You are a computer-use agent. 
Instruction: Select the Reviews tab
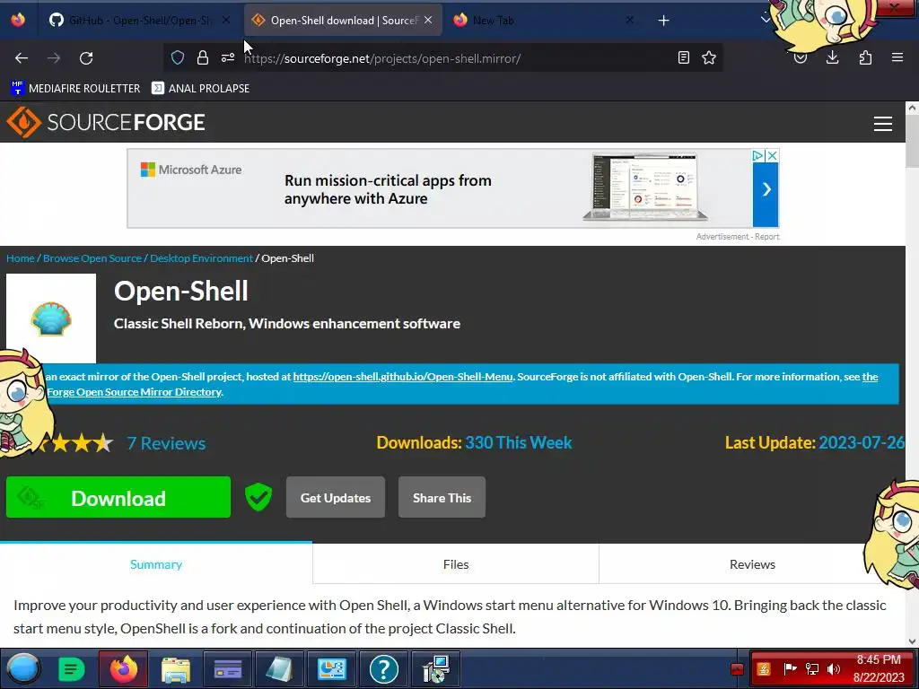tap(752, 563)
